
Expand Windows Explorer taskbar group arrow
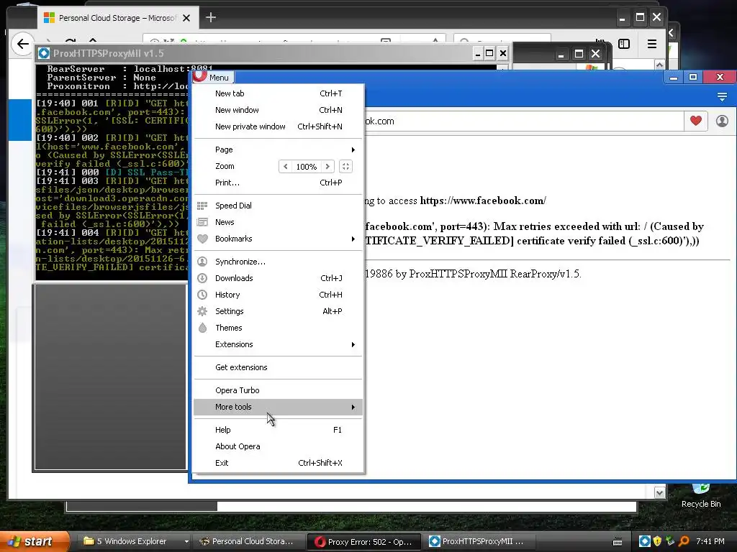(186, 541)
